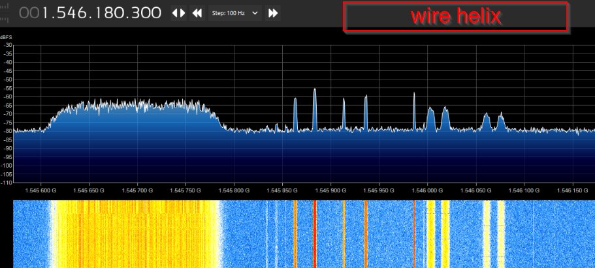Click the thickest red waterfall line under tallest peak
This screenshot has height=268, width=595.
pos(315,234)
